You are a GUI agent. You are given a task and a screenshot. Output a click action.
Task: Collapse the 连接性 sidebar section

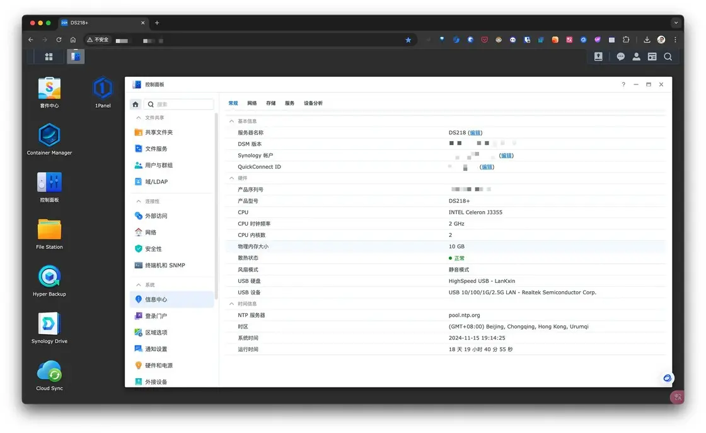point(139,201)
